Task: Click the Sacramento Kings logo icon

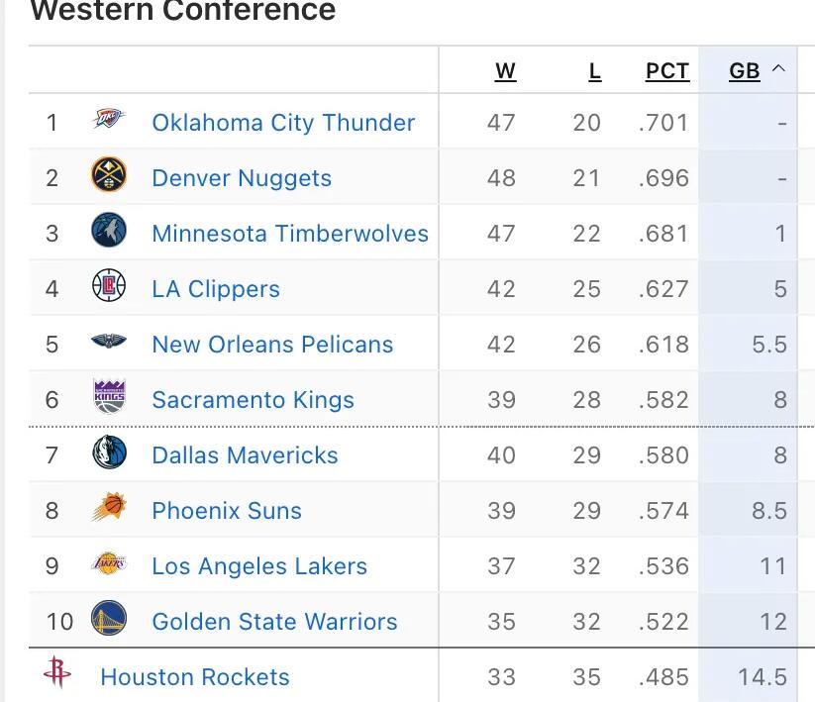Action: coord(109,398)
